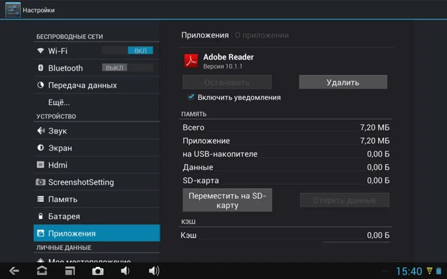447x279 pixels.
Task: Switch Wi-Fi toggle off
Action: click(127, 51)
